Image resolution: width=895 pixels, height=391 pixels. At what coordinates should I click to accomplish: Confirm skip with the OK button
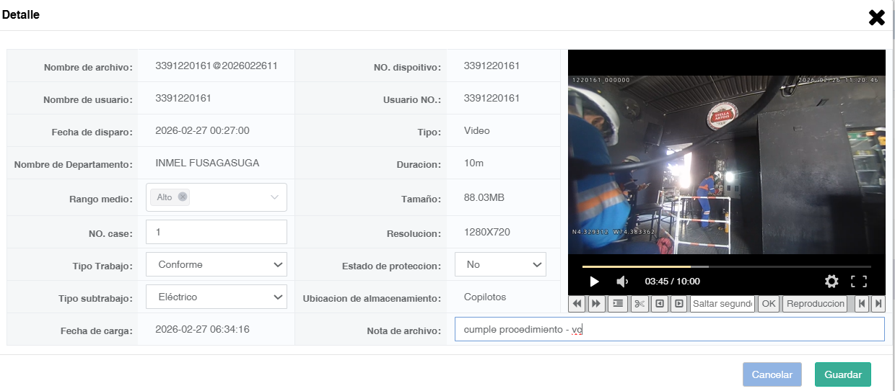point(769,304)
